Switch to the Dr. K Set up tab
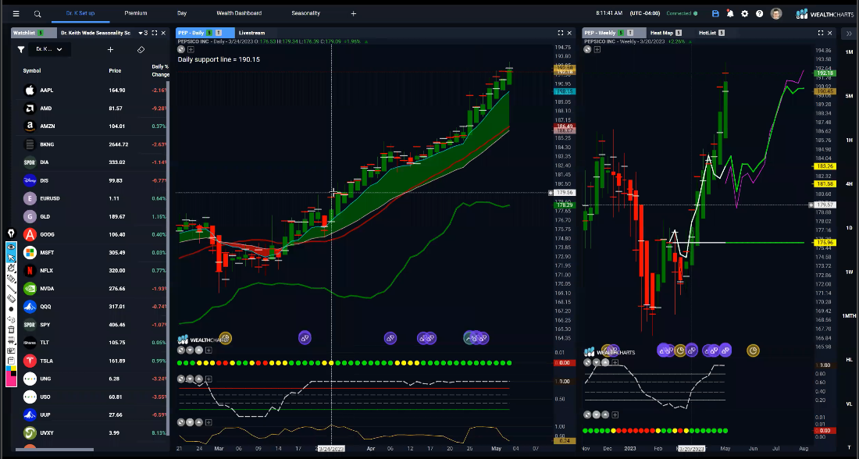 coord(80,13)
